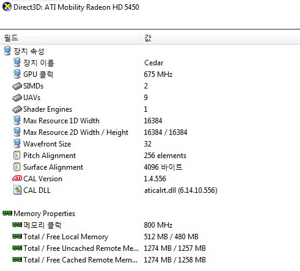Select the Total / Free Local Memory label
This screenshot has width=300, height=271.
pyautogui.click(x=66, y=237)
